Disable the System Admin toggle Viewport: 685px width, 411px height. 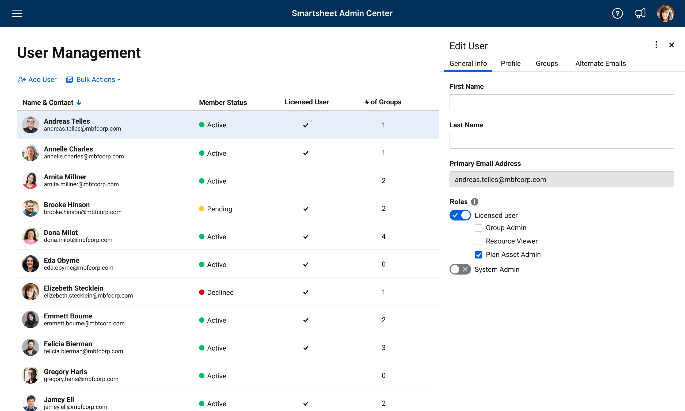point(459,269)
